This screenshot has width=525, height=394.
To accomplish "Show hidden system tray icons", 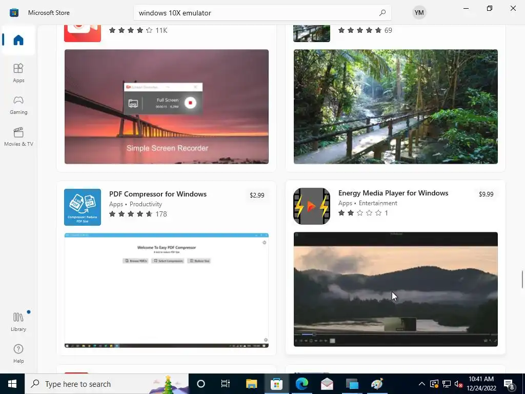I will pyautogui.click(x=422, y=384).
